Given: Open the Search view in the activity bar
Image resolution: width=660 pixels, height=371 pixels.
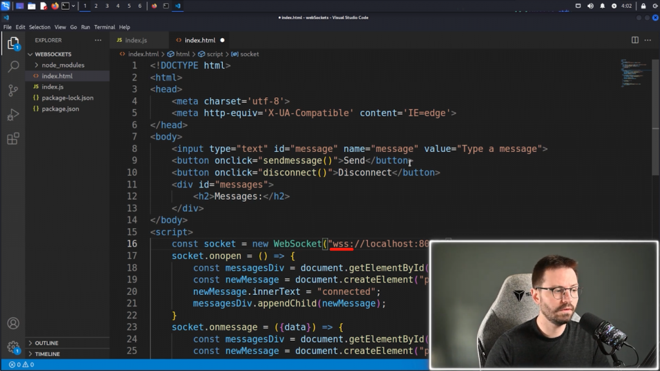Looking at the screenshot, I should tap(13, 66).
